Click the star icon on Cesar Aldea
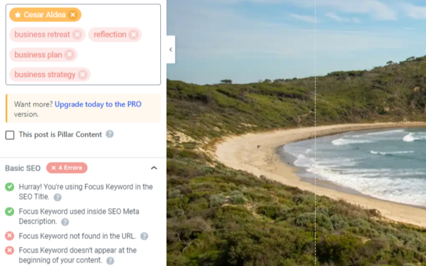 click(x=18, y=15)
